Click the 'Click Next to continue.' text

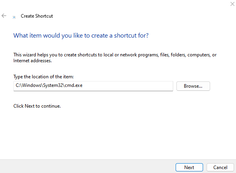37,106
